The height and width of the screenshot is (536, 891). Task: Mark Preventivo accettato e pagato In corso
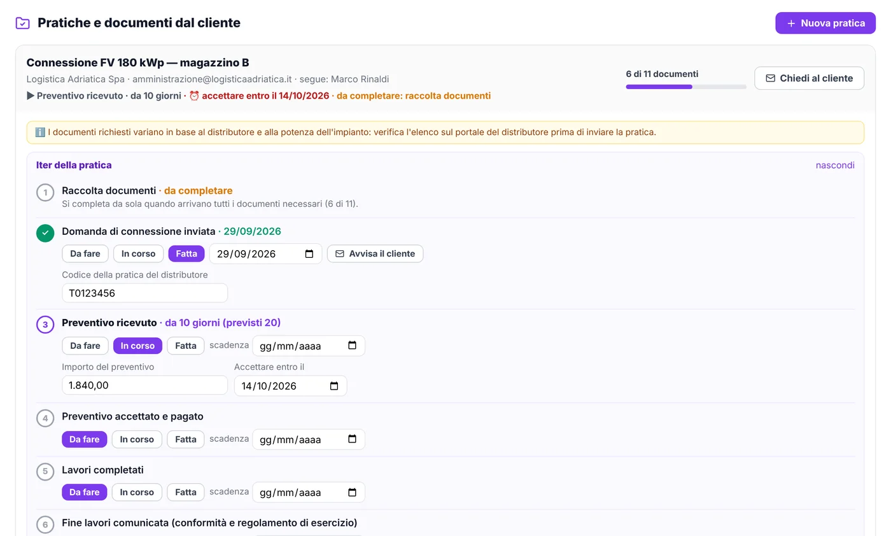(137, 439)
